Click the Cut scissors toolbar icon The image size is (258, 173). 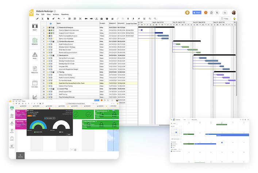42,19
